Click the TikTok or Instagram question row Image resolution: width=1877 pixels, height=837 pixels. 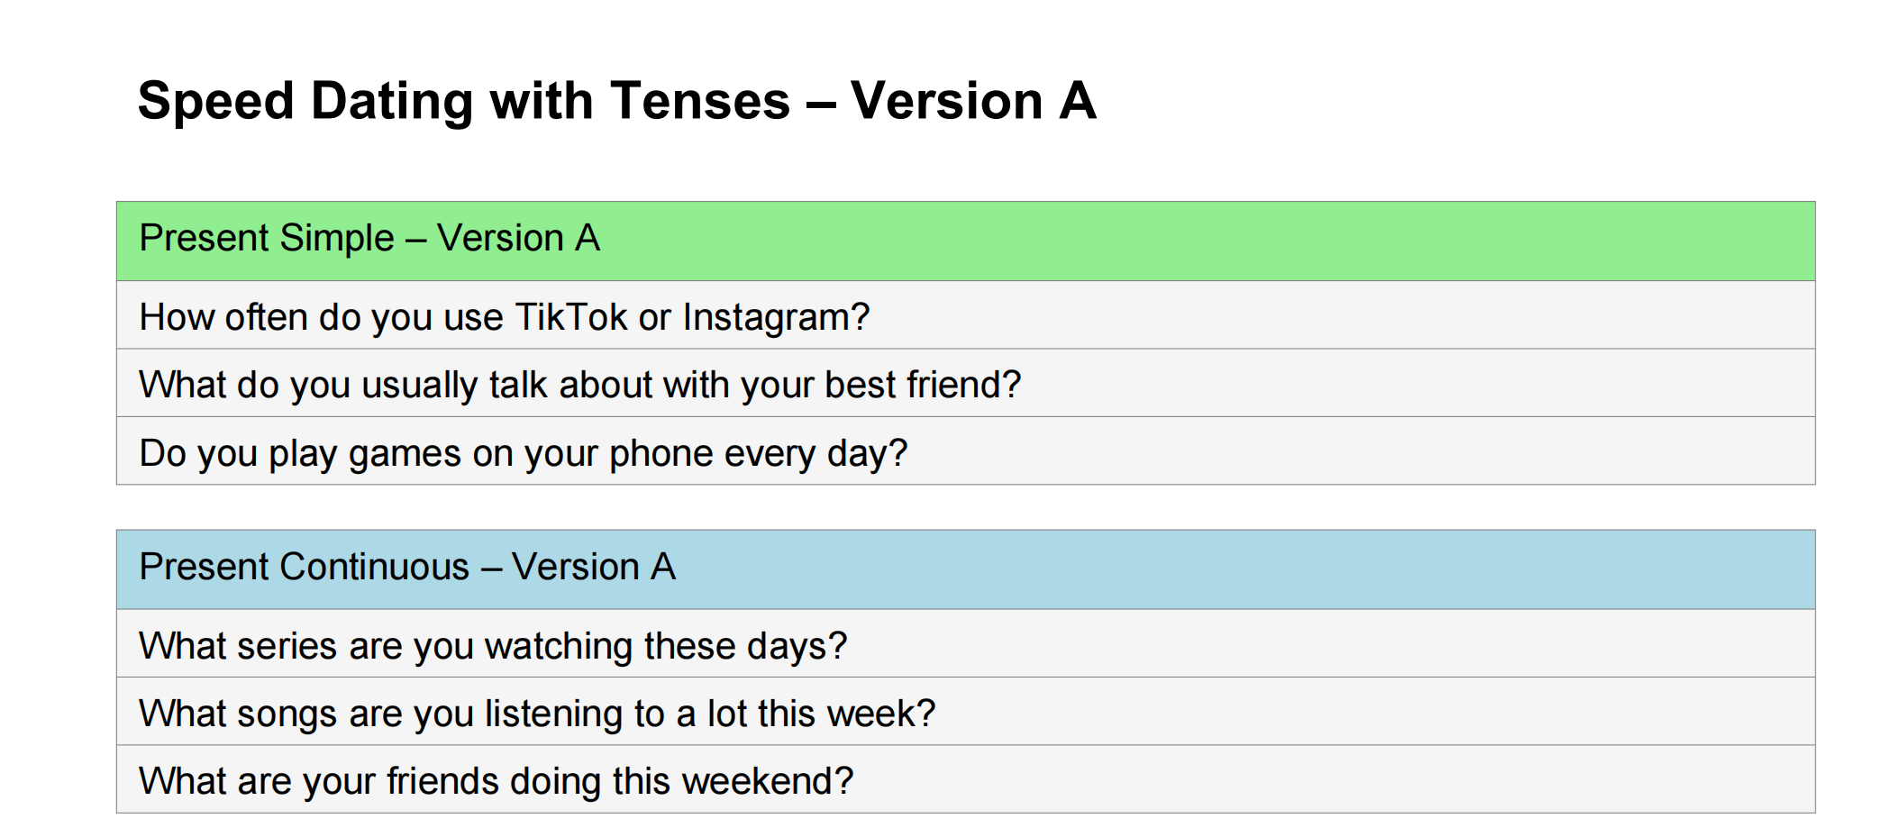point(964,316)
